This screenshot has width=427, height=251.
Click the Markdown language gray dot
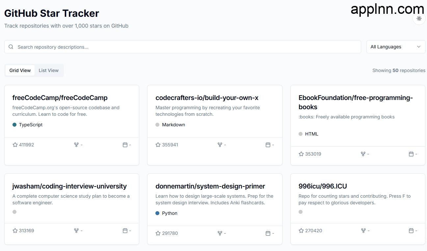coord(157,125)
